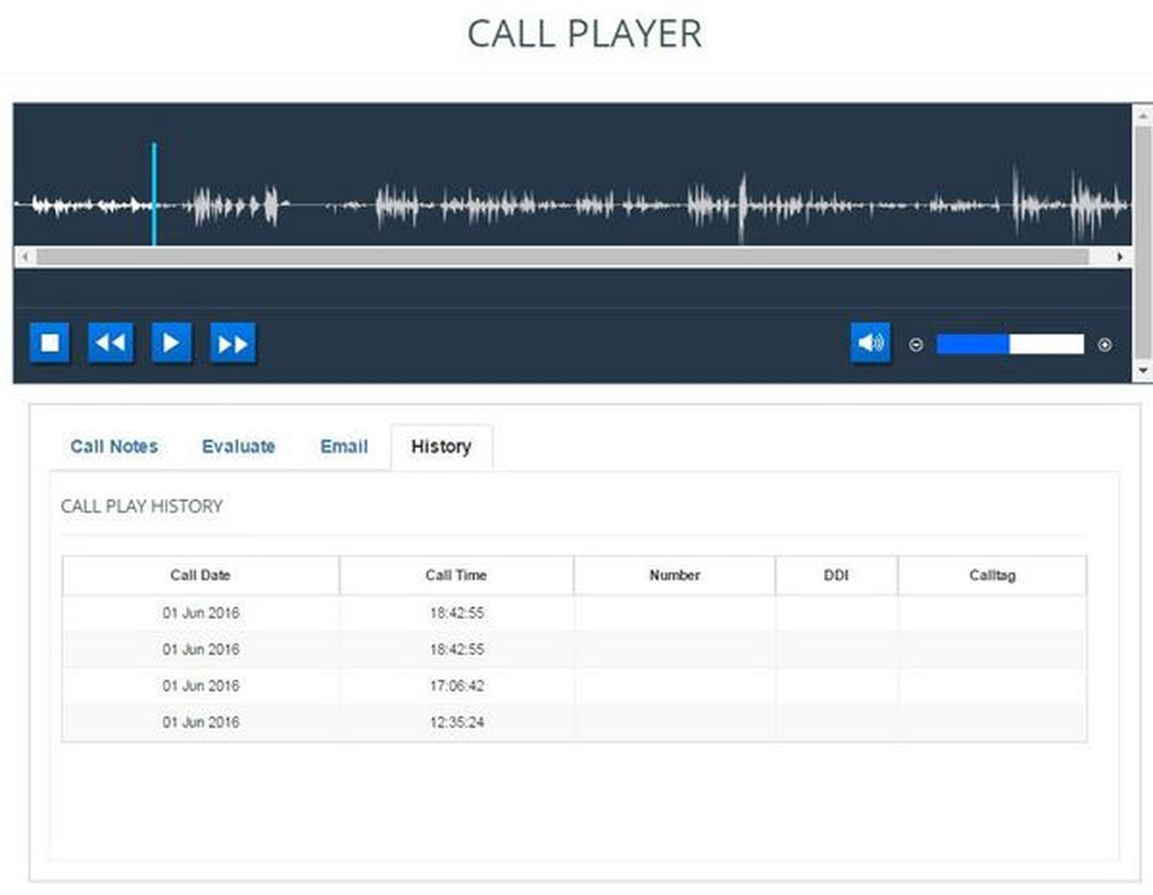This screenshot has height=895, width=1153.
Task: Click the rewind button
Action: pos(110,343)
